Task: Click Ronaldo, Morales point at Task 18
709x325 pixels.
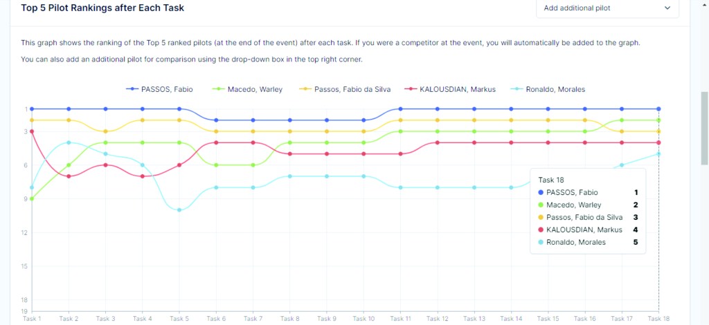Action: pos(658,154)
